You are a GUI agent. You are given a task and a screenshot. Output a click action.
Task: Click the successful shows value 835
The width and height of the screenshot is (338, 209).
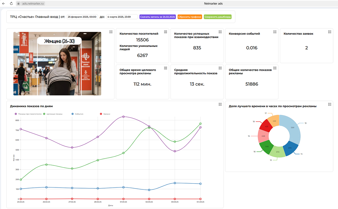[x=197, y=48]
